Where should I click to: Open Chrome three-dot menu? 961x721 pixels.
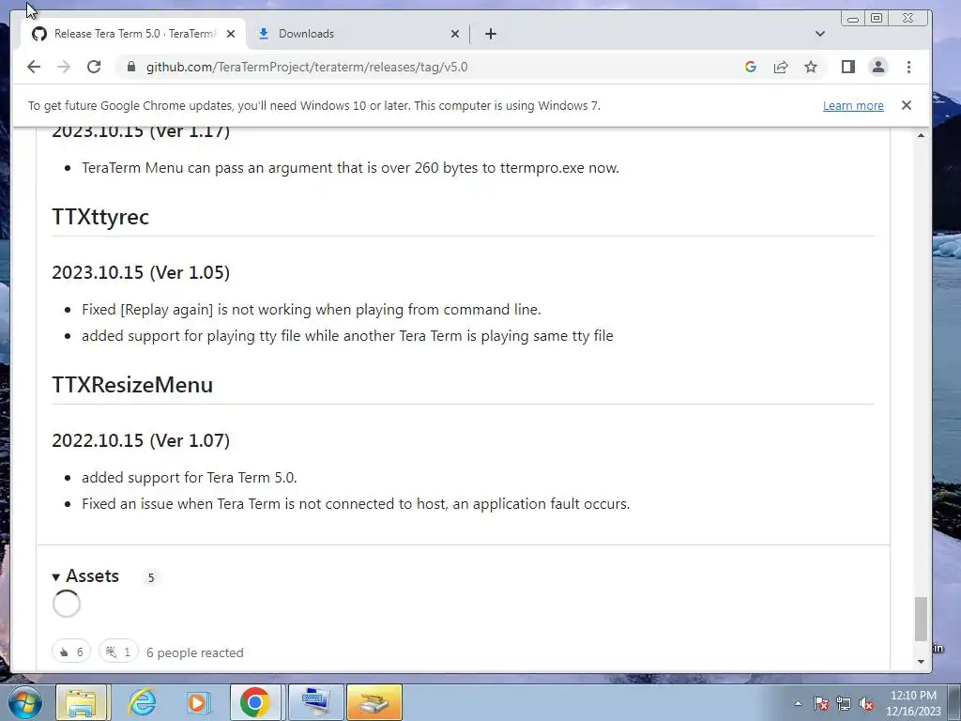coord(908,67)
